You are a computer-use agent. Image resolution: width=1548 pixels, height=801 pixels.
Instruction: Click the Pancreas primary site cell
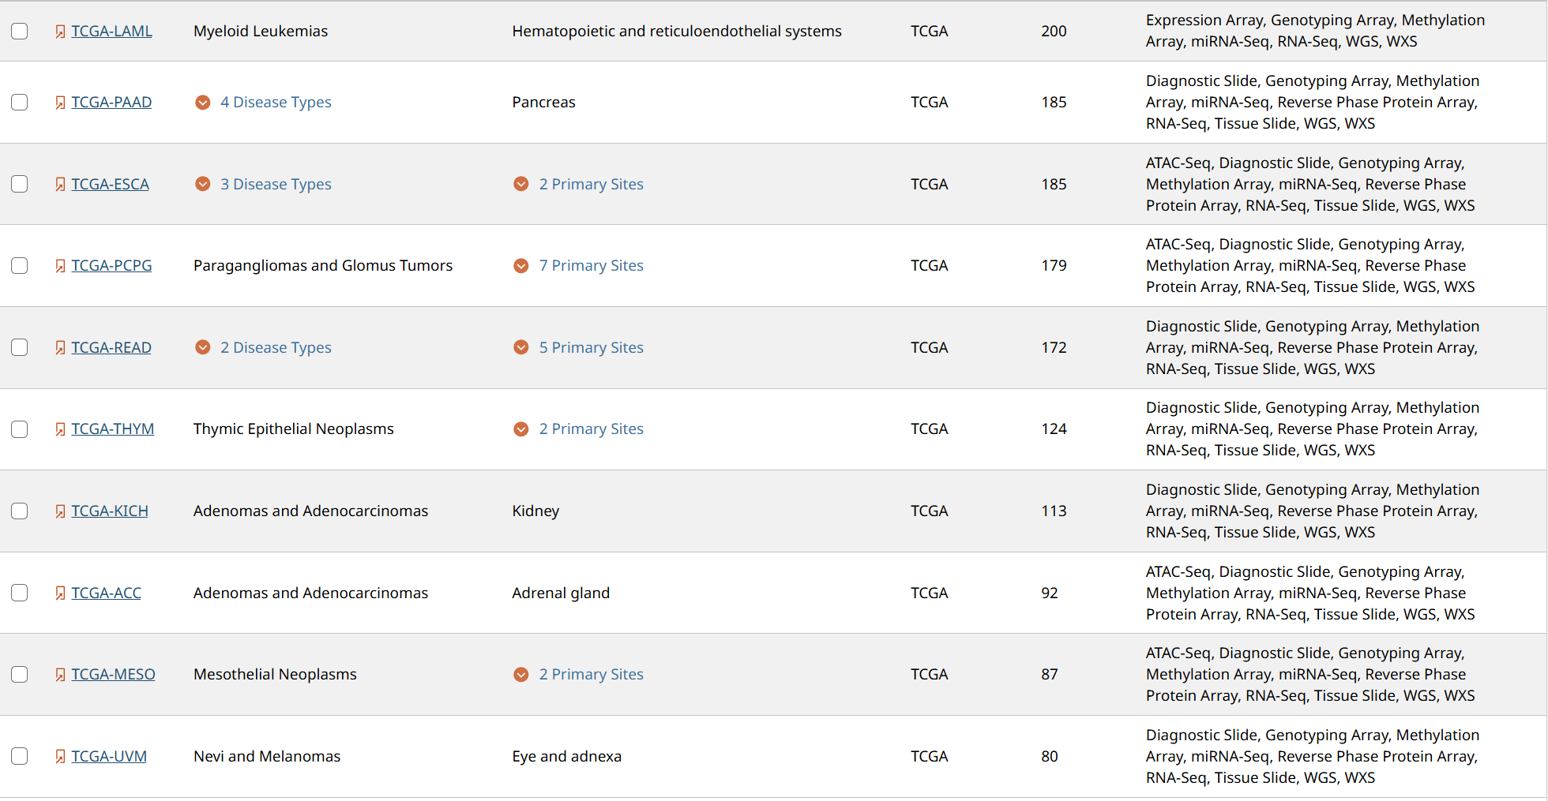(543, 102)
